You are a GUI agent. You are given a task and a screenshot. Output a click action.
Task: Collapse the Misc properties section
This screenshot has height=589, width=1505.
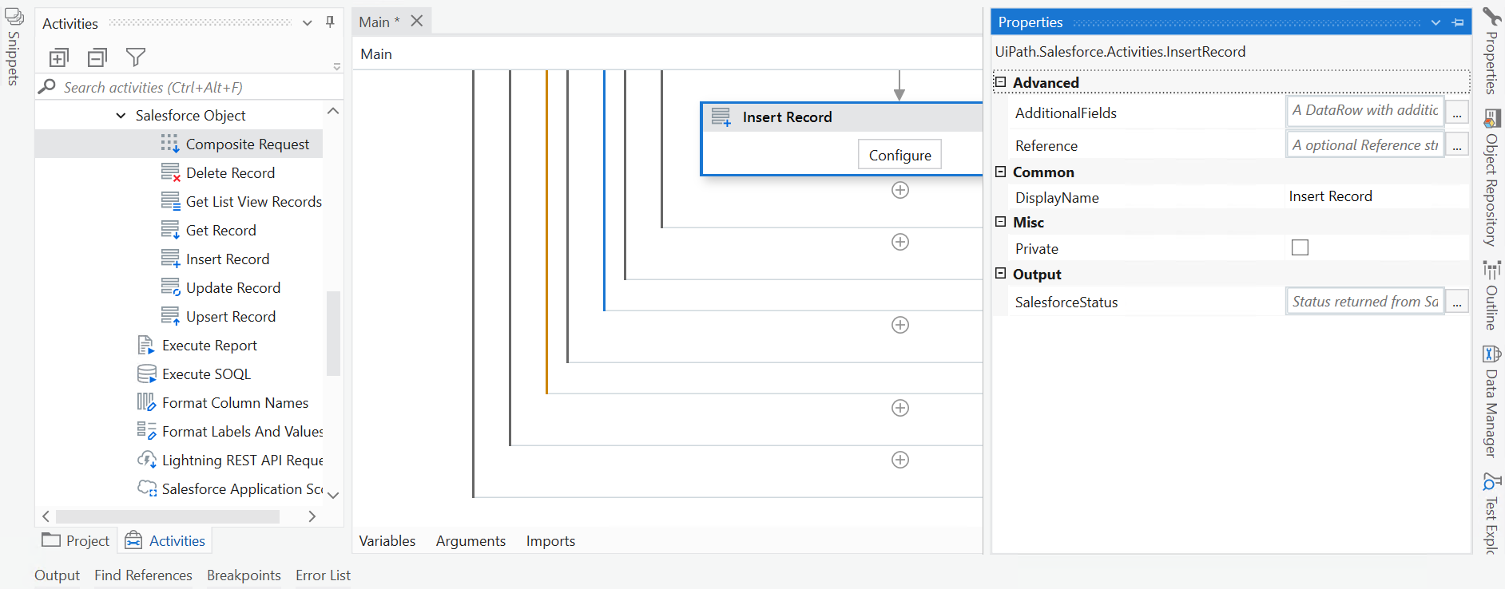(1000, 222)
